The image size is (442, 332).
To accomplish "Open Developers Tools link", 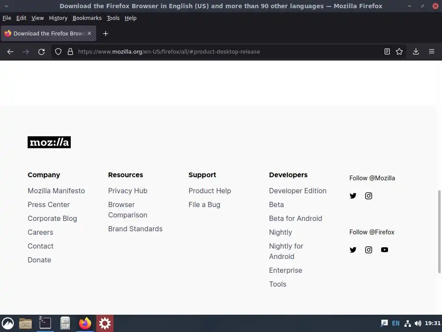I will tap(278, 284).
